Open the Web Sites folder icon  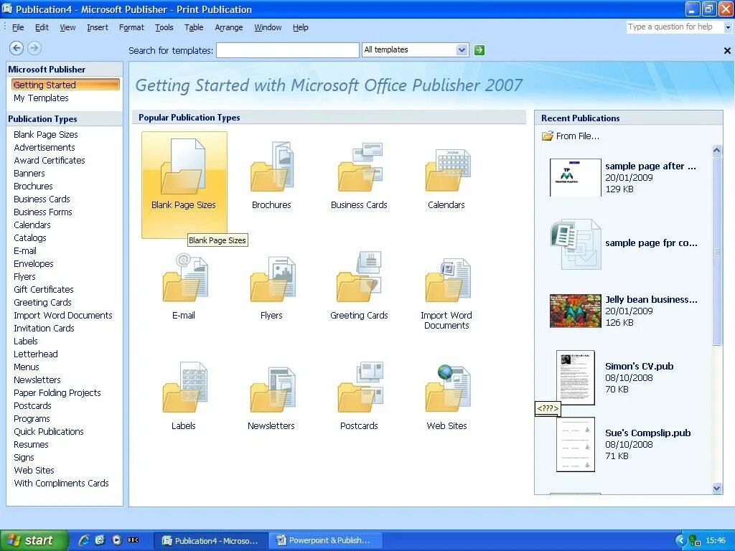tap(447, 389)
